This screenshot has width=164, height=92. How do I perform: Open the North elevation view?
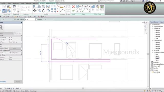(157, 56)
